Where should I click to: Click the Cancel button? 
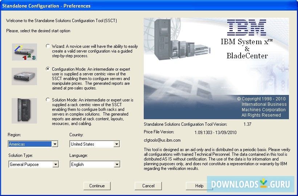[148, 186]
